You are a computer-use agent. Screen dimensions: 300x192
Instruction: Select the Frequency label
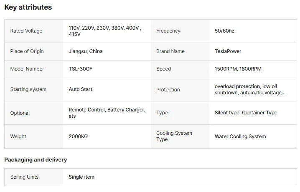click(x=168, y=31)
